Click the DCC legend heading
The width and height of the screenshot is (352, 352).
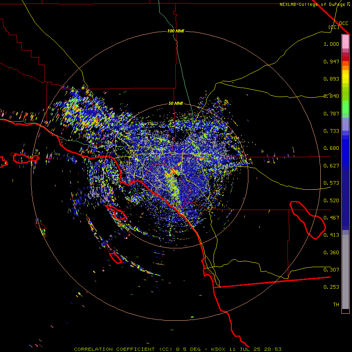343,23
